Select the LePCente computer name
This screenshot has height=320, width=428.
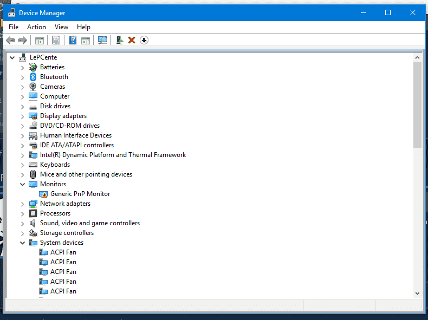(43, 57)
